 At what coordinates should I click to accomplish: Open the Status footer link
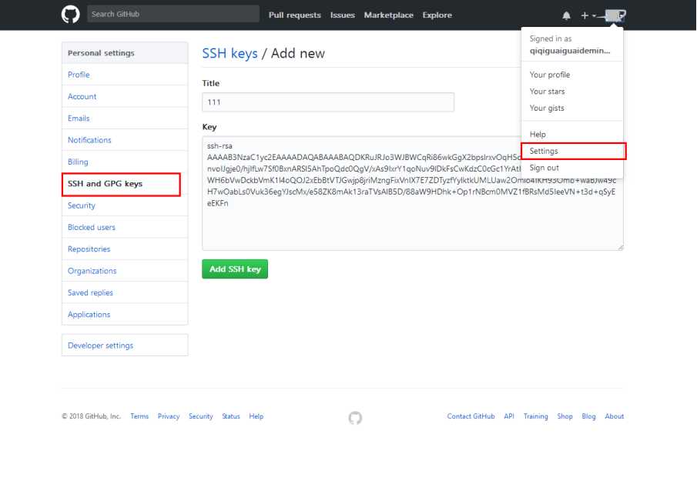pos(231,416)
